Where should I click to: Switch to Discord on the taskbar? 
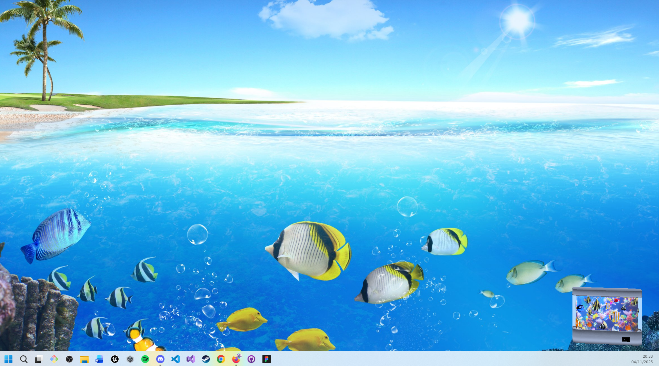coord(160,359)
